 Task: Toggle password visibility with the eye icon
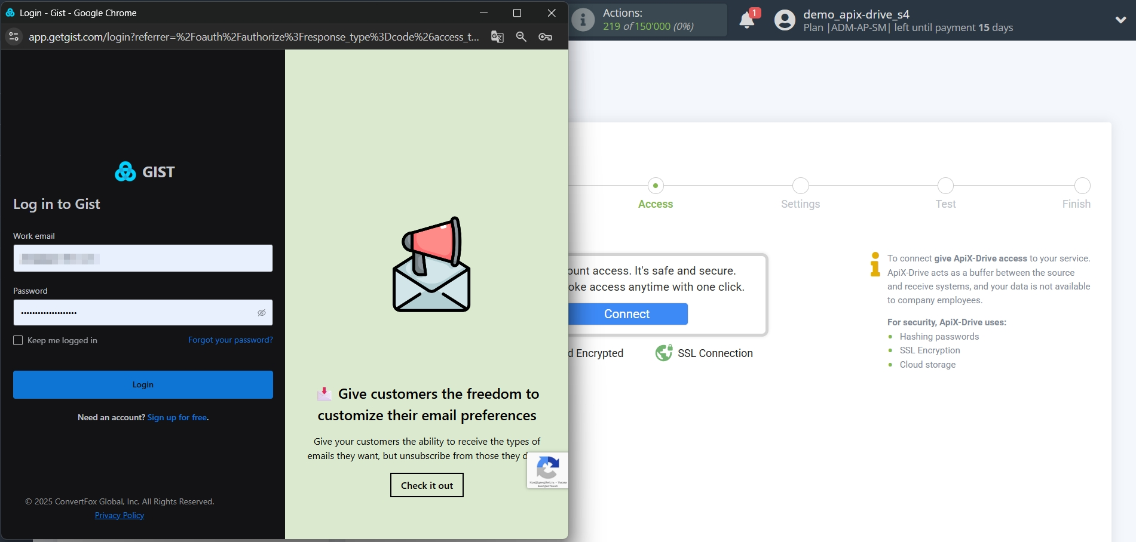(x=261, y=312)
